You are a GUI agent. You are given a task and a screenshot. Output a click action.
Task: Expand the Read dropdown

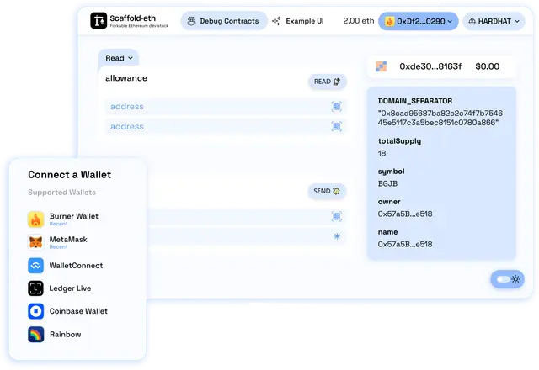click(119, 58)
